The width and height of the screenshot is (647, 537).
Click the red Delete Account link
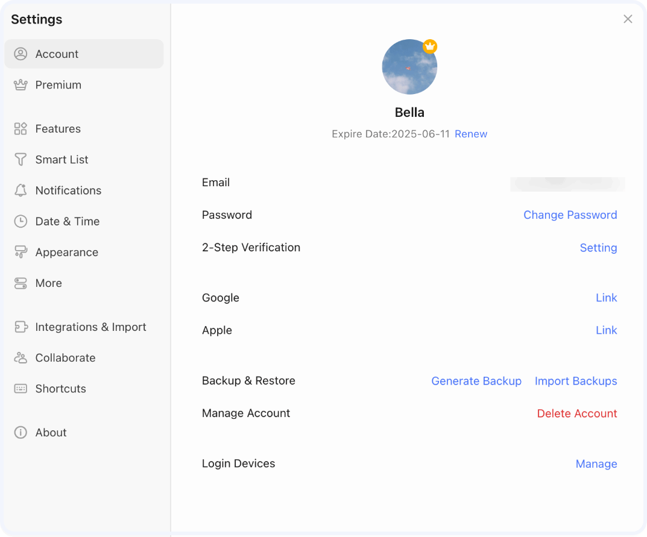click(x=577, y=413)
